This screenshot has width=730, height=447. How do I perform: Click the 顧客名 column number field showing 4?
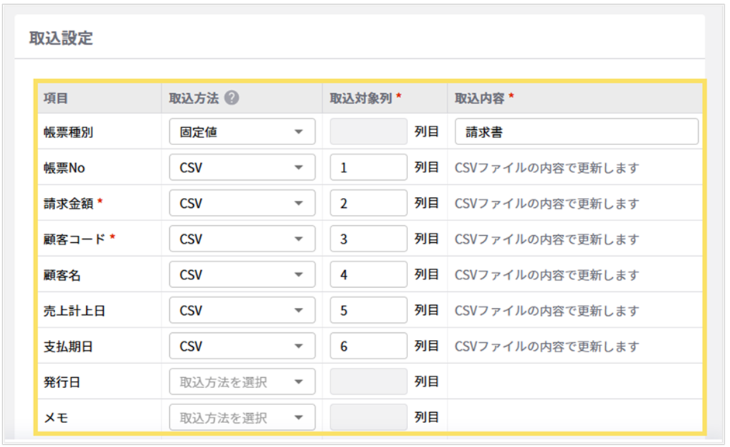click(x=368, y=274)
